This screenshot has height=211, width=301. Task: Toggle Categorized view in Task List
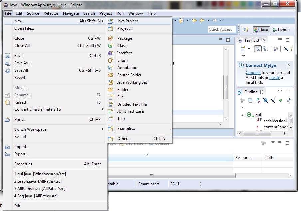click(x=258, y=49)
